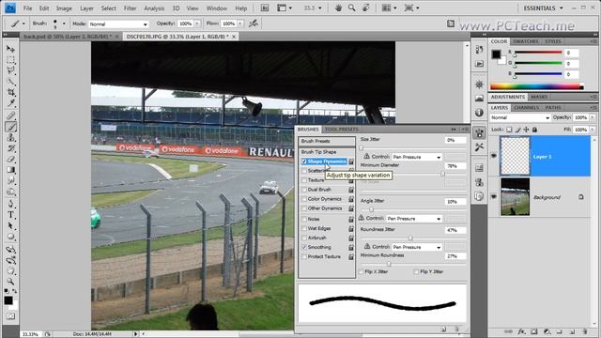Enable the Wet Edges checkbox
This screenshot has width=601, height=338.
coord(304,228)
